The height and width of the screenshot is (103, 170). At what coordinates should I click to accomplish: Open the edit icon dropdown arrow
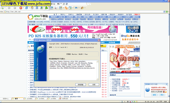coord(63,8)
